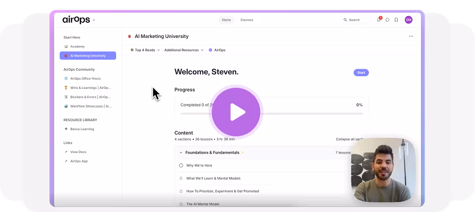Collapse the Foundations & Fundamentals section chevron
This screenshot has width=475, height=212.
[x=181, y=153]
